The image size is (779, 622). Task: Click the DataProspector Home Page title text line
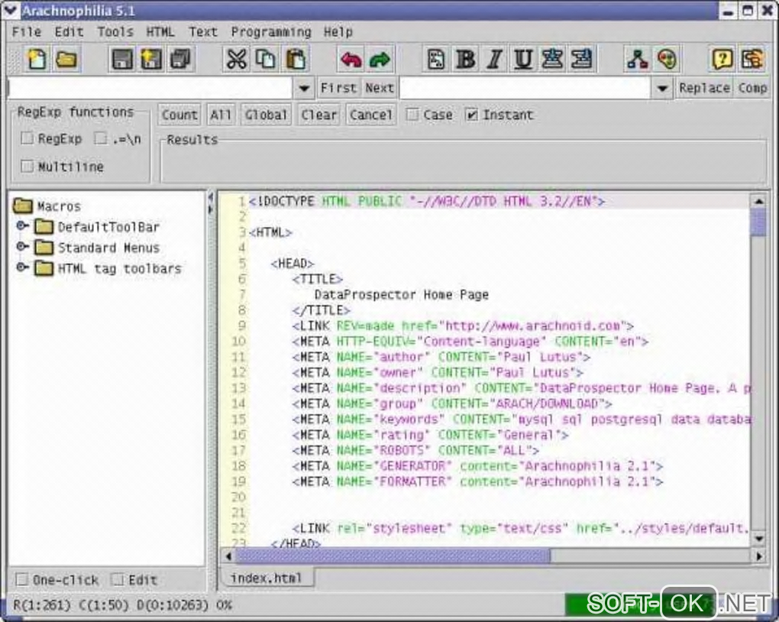[402, 295]
